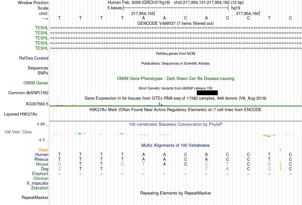Click the Rhesus species label
This screenshot has height=205, width=302.
(41, 159)
